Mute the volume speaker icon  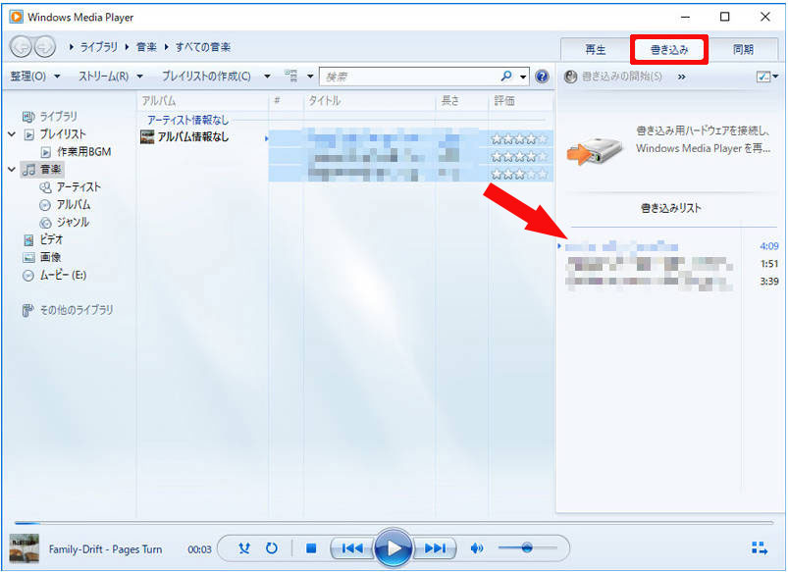point(476,547)
